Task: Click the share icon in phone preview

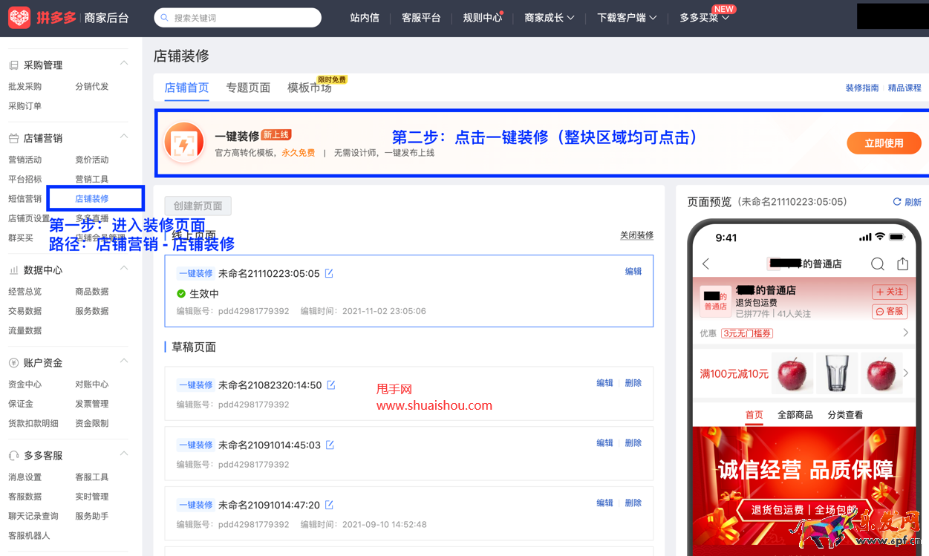Action: point(902,264)
